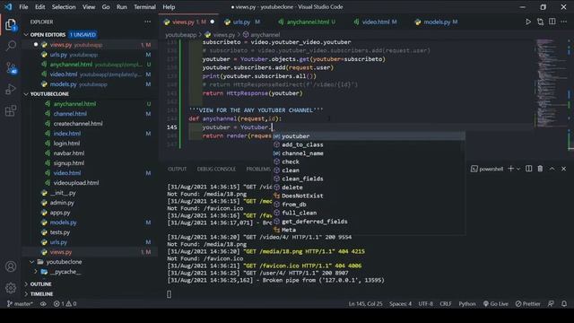Click the powershell terminal label
Image resolution: width=574 pixels, height=323 pixels.
[x=487, y=169]
